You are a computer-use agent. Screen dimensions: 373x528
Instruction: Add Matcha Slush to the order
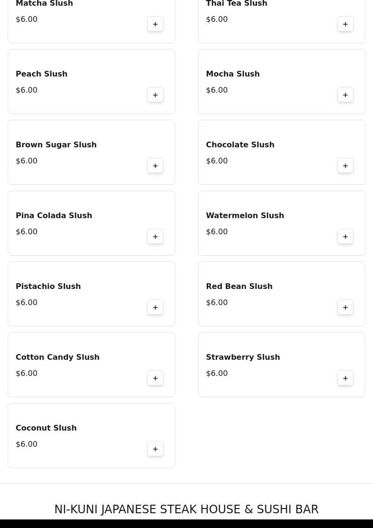point(155,24)
